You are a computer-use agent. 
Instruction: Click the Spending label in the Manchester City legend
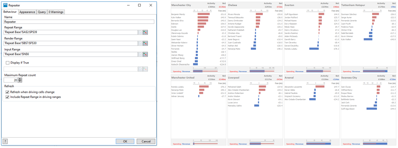click(177, 71)
